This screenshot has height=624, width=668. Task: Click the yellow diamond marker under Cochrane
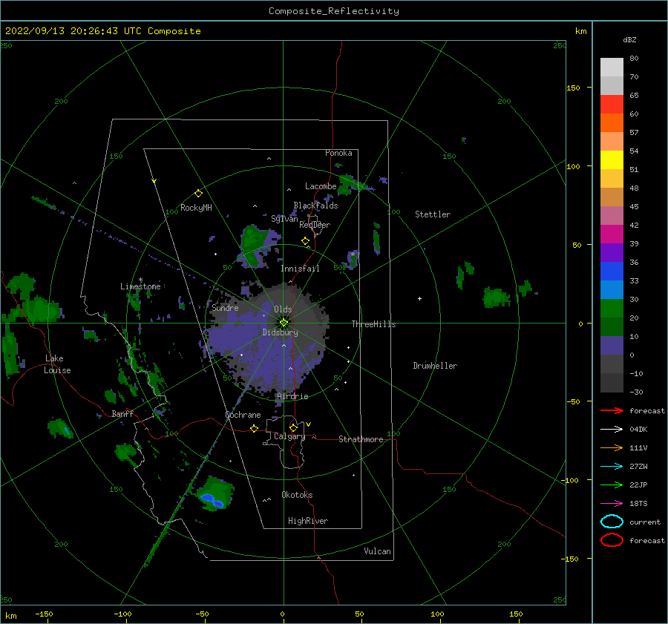254,428
